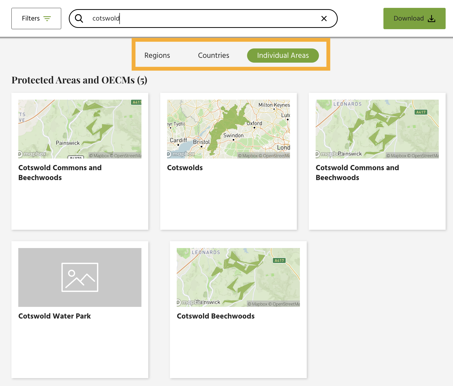Screen dimensions: 453x386
Task: Click inside the search input with cotswold text
Action: 178,18
